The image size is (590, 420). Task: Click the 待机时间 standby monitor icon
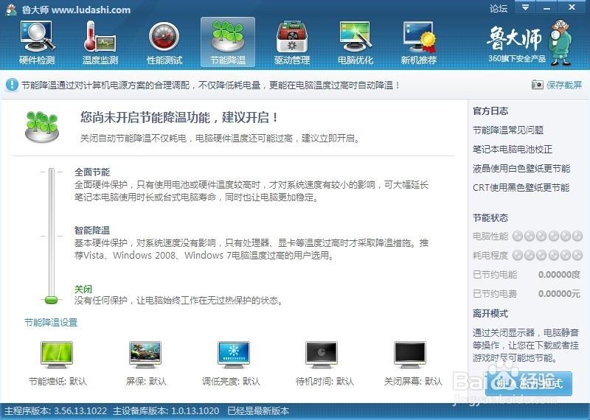click(322, 354)
